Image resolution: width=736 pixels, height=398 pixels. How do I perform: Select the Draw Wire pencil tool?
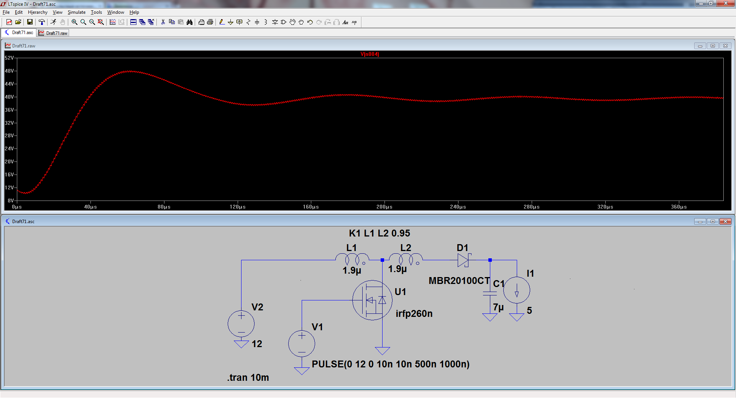click(222, 22)
